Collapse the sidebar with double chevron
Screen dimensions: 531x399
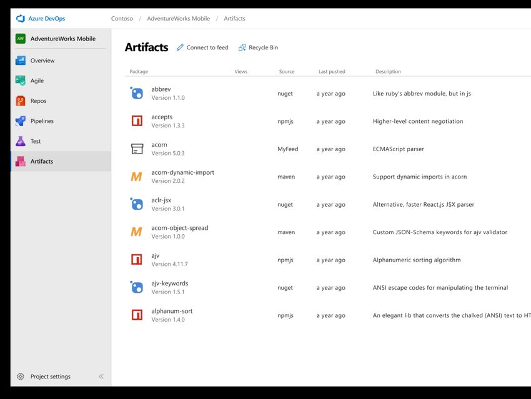(101, 377)
